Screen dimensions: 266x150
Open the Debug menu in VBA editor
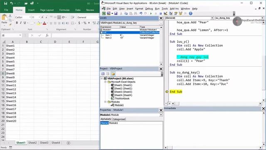click(x=149, y=8)
